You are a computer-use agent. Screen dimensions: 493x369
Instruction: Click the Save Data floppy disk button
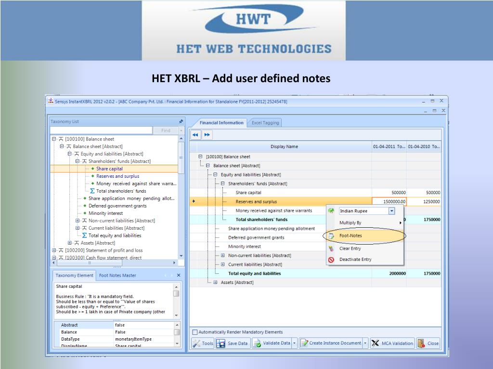(x=233, y=343)
